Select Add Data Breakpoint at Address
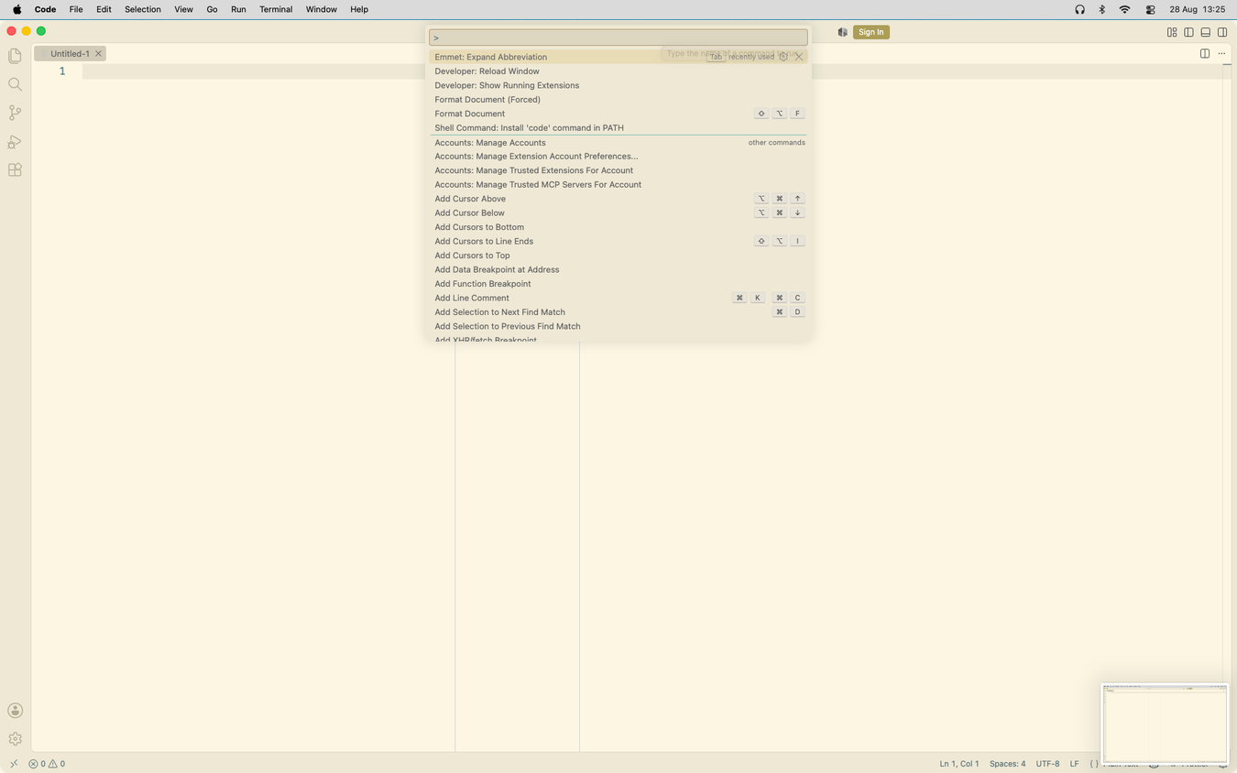 pyautogui.click(x=618, y=270)
